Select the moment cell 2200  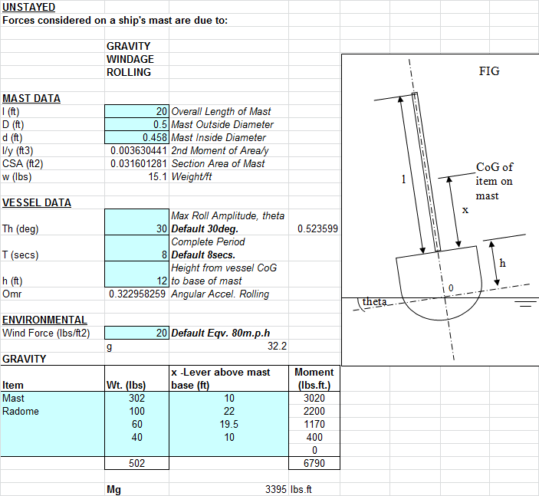pos(314,411)
